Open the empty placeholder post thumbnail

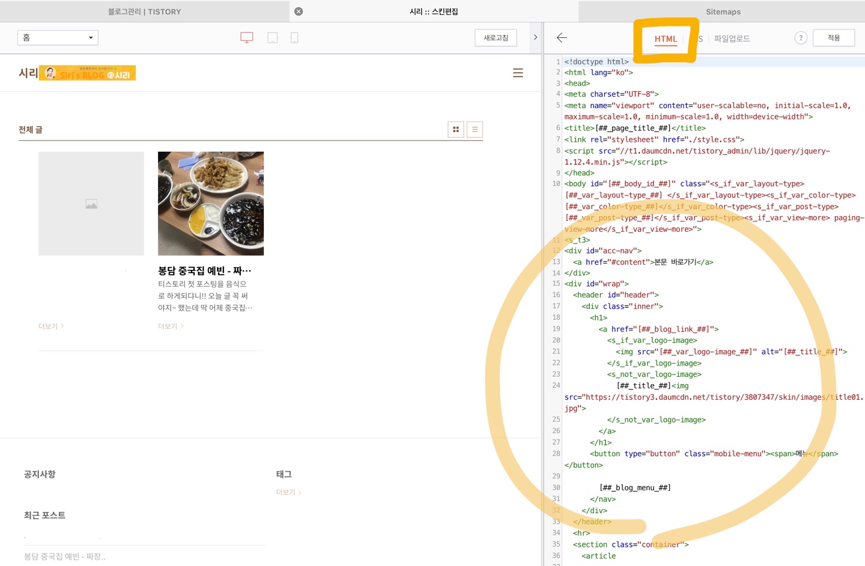click(91, 203)
